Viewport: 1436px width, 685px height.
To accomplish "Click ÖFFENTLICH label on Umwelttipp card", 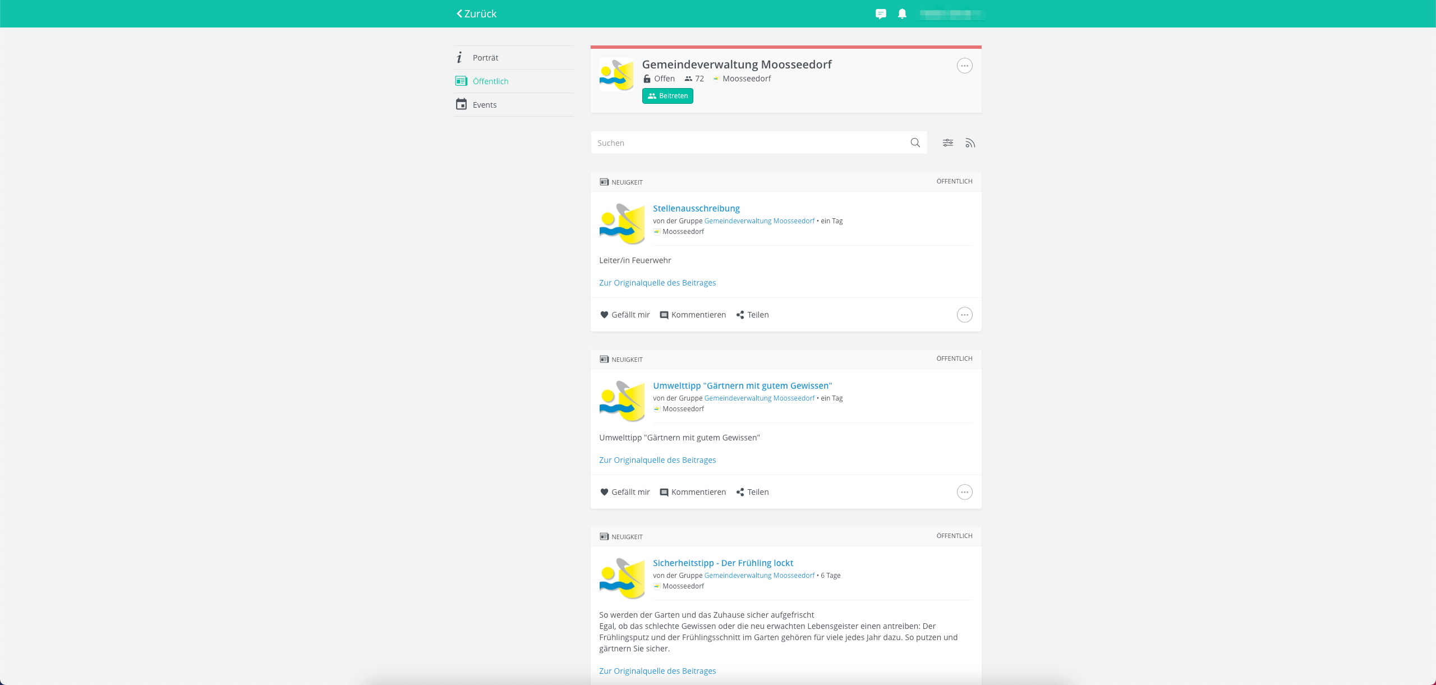I will click(x=954, y=358).
